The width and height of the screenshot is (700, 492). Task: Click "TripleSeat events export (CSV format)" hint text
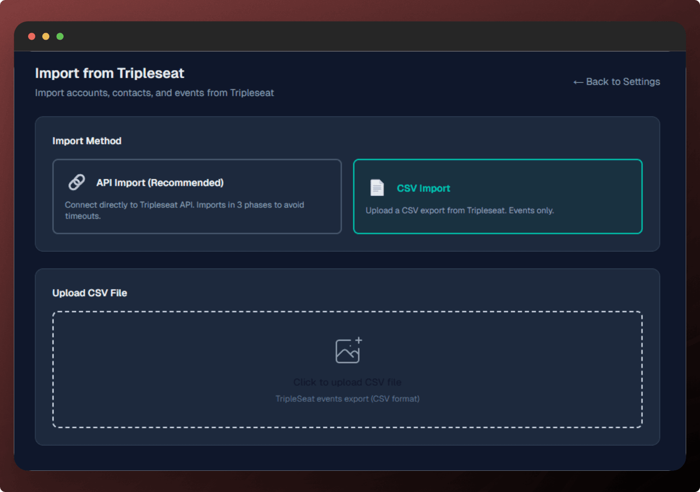347,399
